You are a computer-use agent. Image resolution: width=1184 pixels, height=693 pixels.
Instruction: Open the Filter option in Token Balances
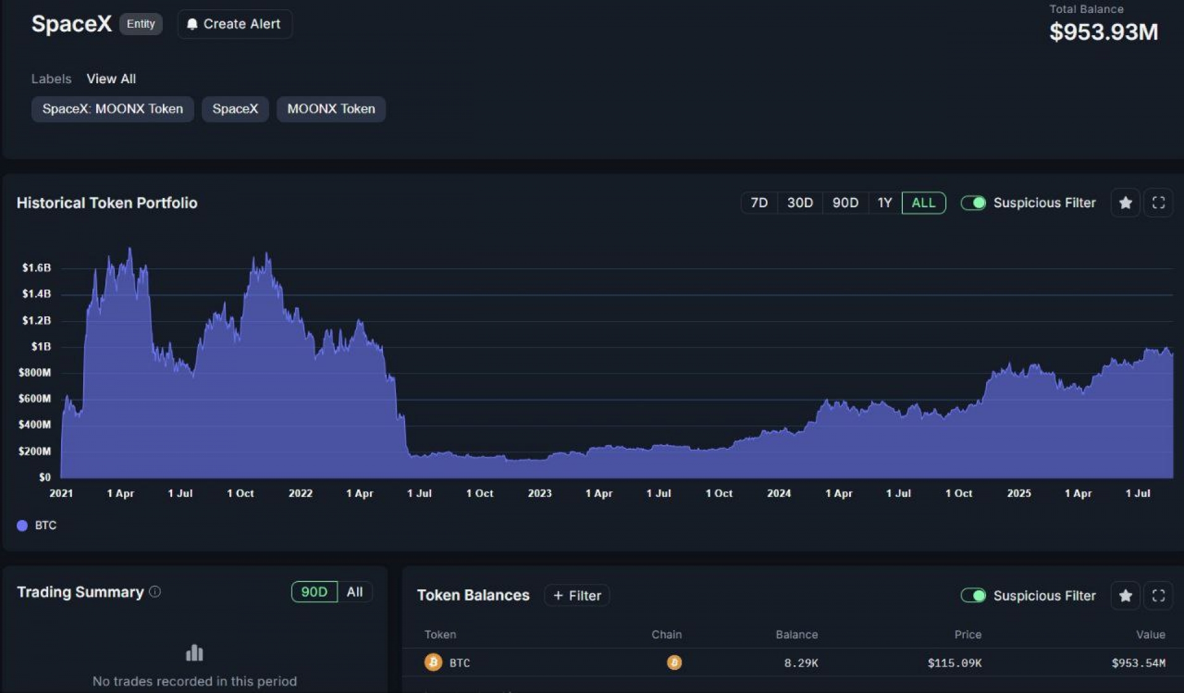click(577, 596)
